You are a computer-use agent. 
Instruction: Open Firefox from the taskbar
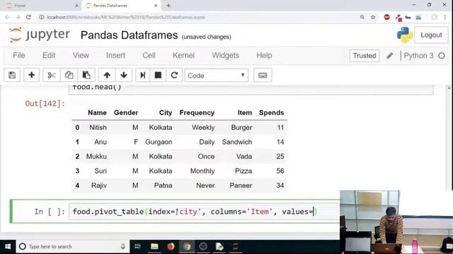coord(171,246)
